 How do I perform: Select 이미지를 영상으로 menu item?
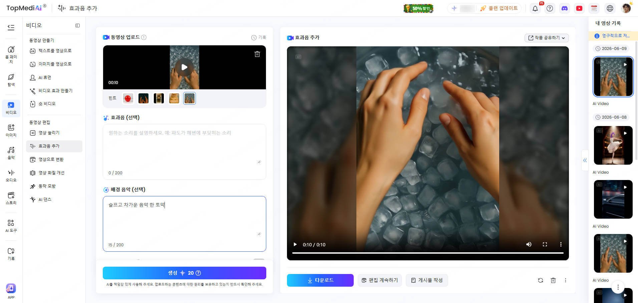54,64
